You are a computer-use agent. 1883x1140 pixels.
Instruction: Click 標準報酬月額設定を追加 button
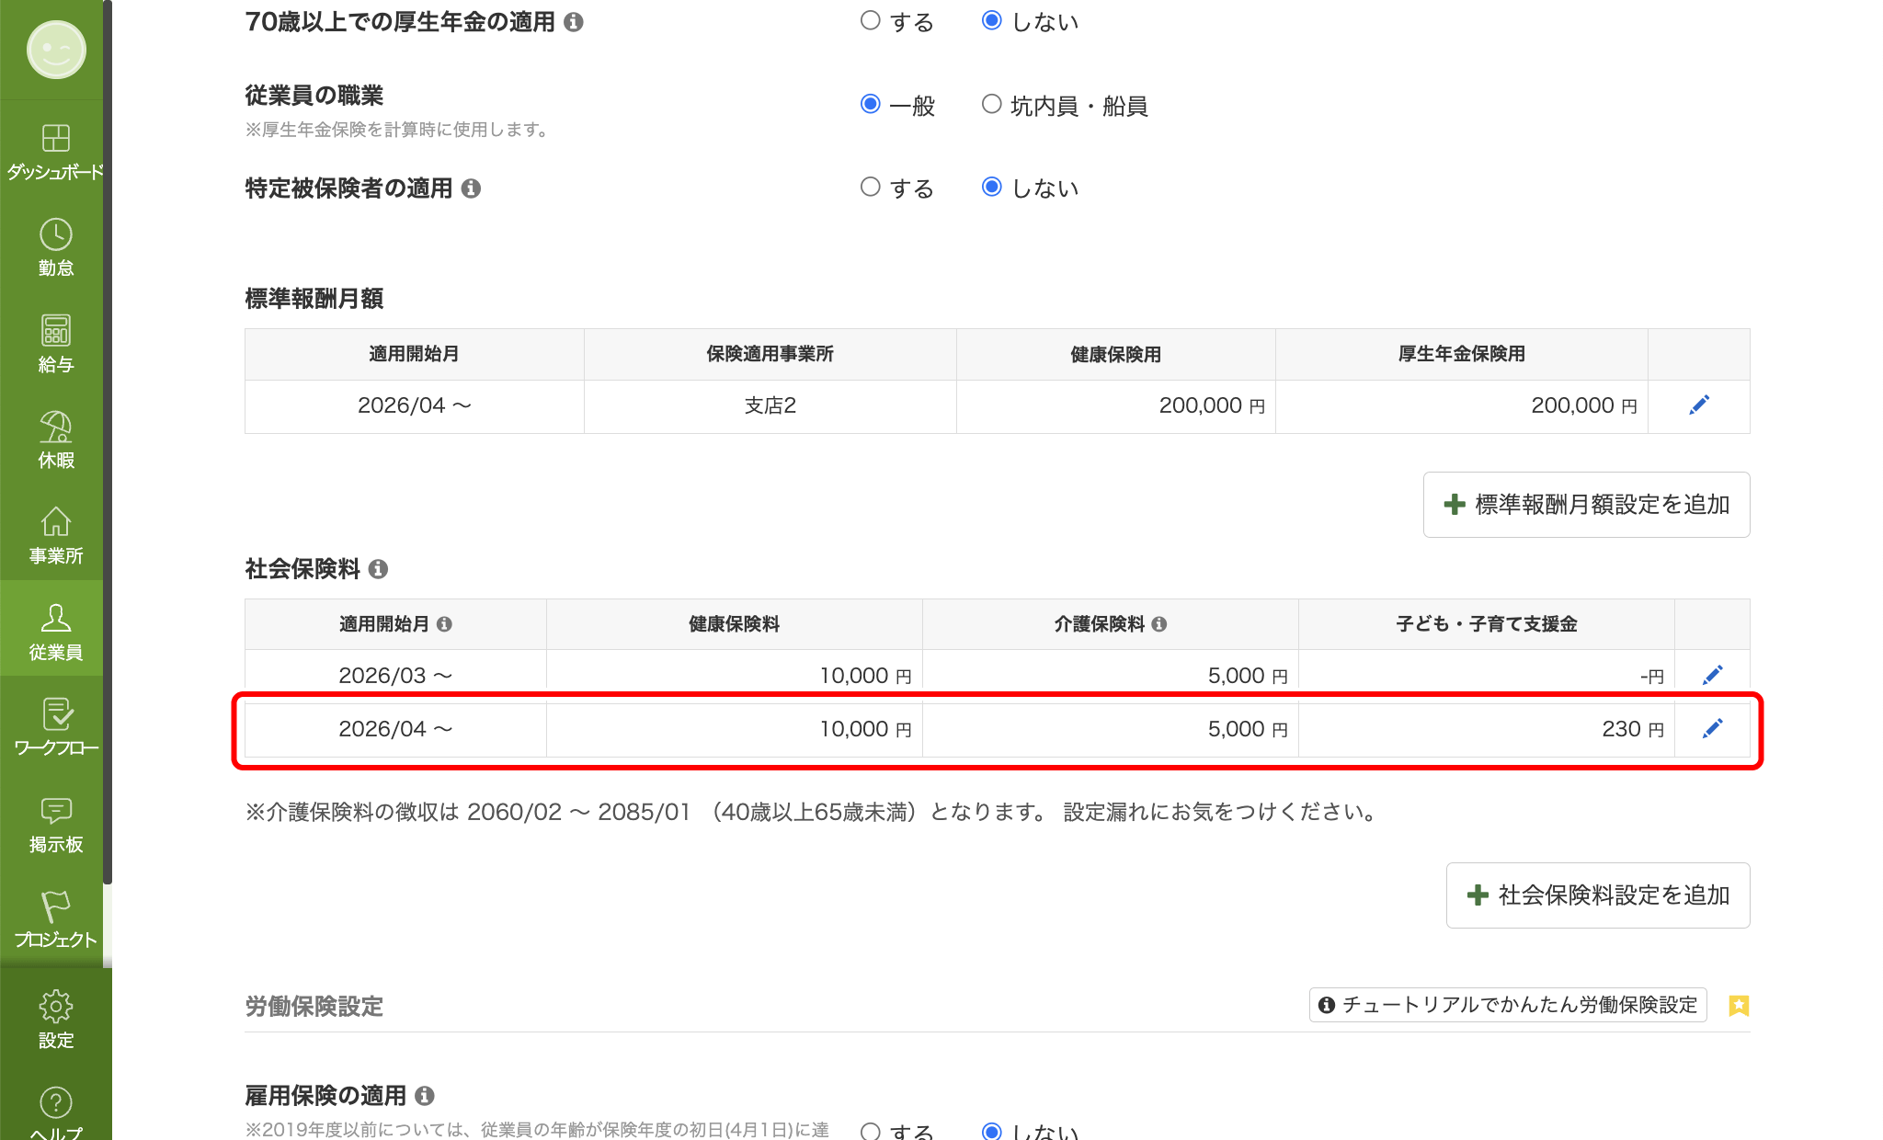coord(1586,505)
